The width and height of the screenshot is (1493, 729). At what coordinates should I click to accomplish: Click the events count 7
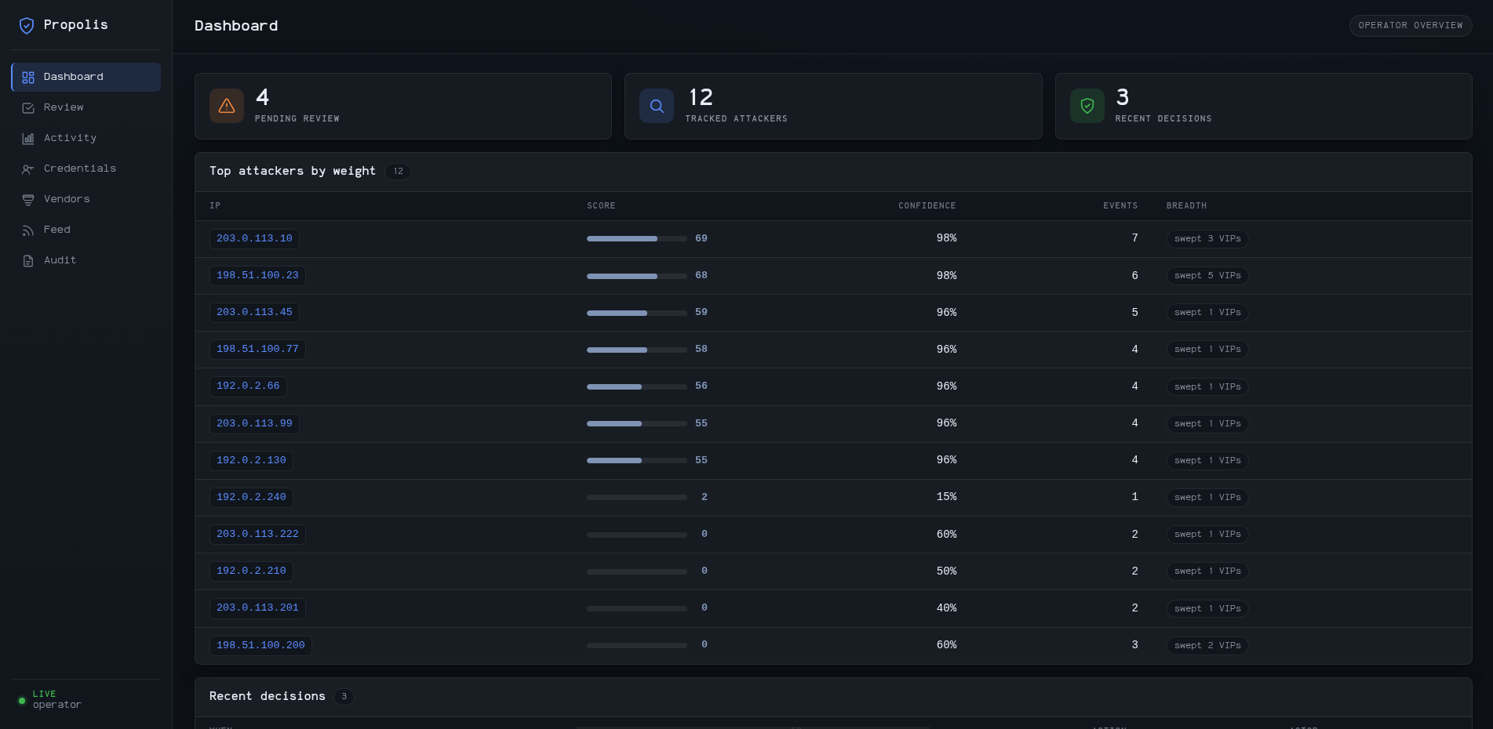(1134, 238)
